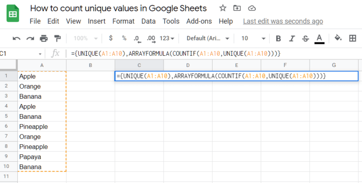Image resolution: width=362 pixels, height=183 pixels.
Task: Click the fx function icon
Action: click(55, 54)
